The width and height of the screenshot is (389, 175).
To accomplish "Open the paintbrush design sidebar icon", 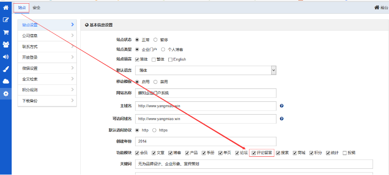I will [5, 69].
